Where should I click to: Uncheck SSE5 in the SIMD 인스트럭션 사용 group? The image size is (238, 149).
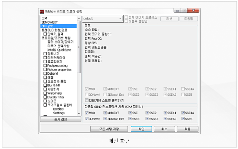click(183, 119)
